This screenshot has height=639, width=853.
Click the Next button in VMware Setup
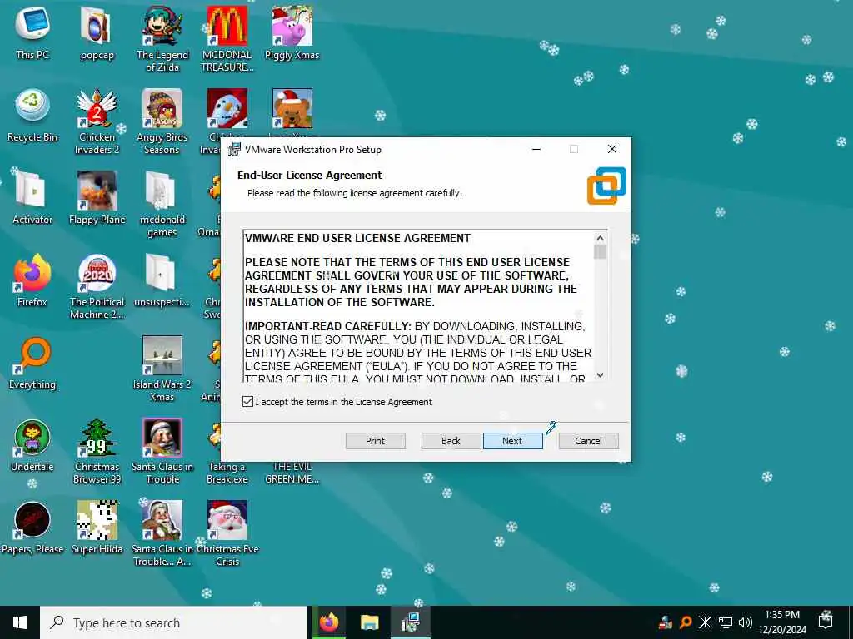[x=512, y=441]
